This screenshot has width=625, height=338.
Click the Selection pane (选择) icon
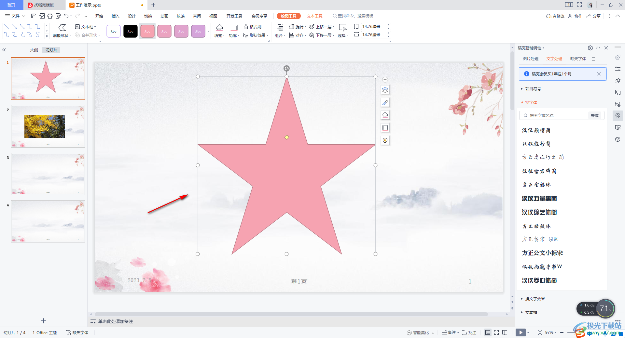(x=343, y=28)
